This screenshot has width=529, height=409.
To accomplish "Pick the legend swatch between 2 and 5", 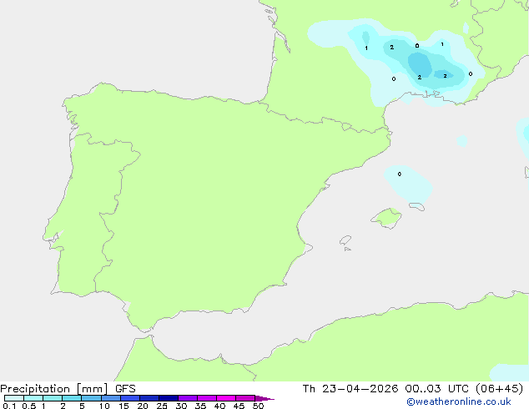I will 72,398.
